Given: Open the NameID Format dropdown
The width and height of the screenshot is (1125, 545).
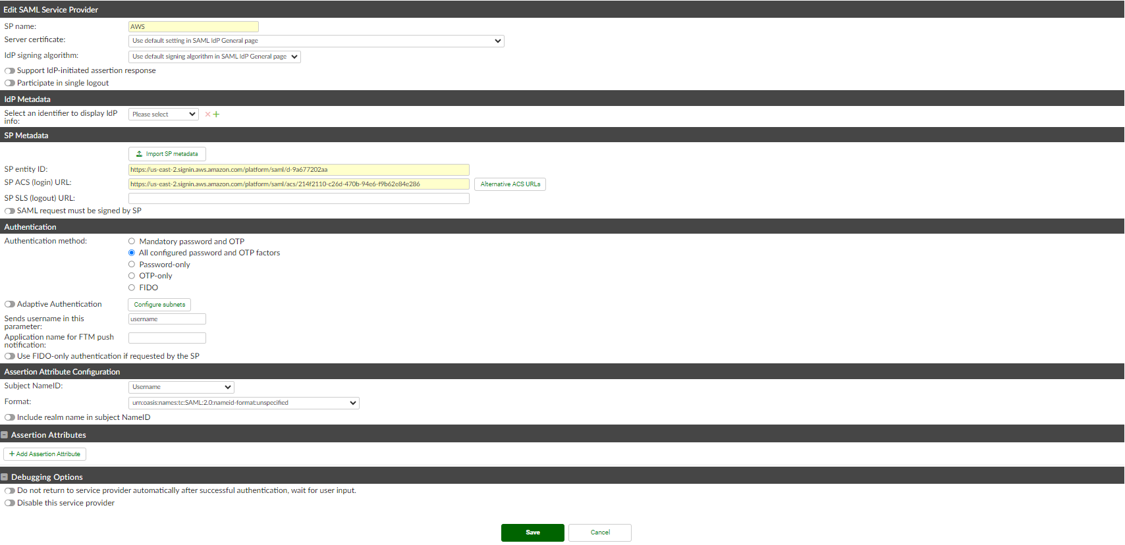Looking at the screenshot, I should tap(244, 403).
